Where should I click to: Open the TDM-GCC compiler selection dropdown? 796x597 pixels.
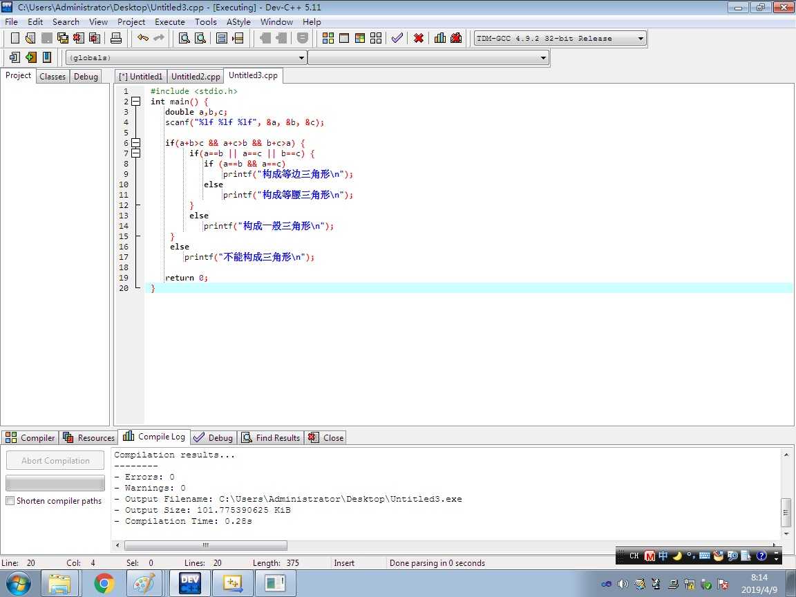560,38
